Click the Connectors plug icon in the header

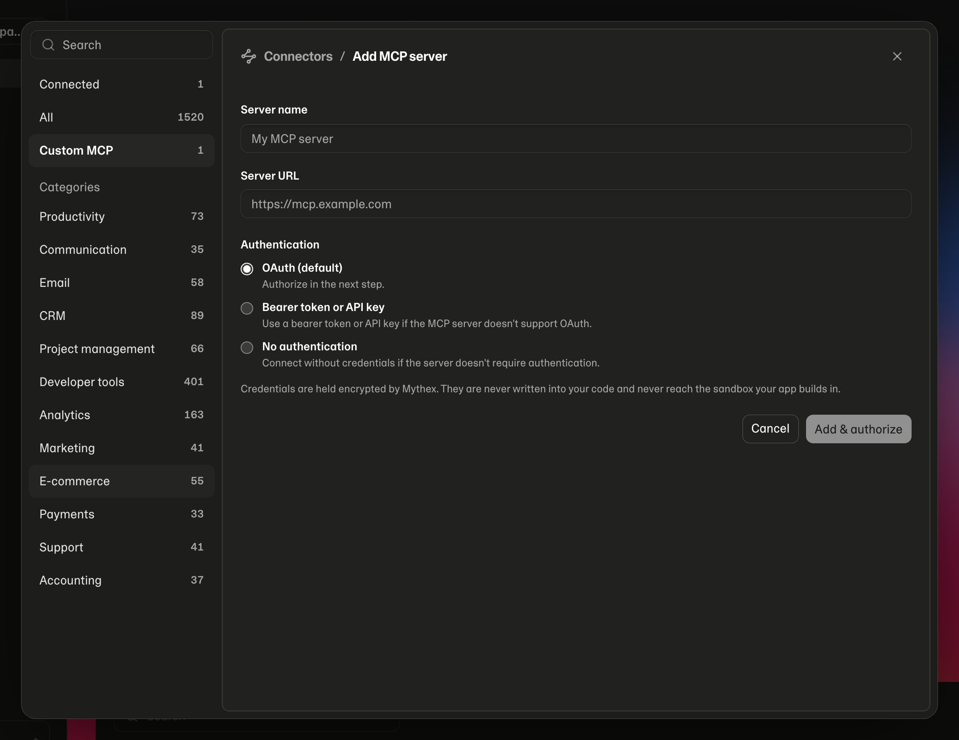(x=249, y=56)
